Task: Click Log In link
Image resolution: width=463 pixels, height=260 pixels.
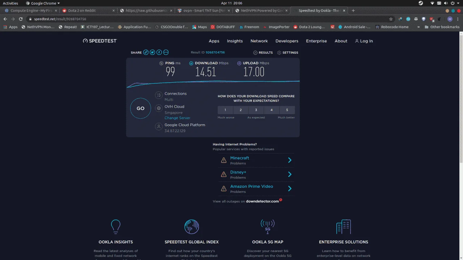Action: [364, 41]
